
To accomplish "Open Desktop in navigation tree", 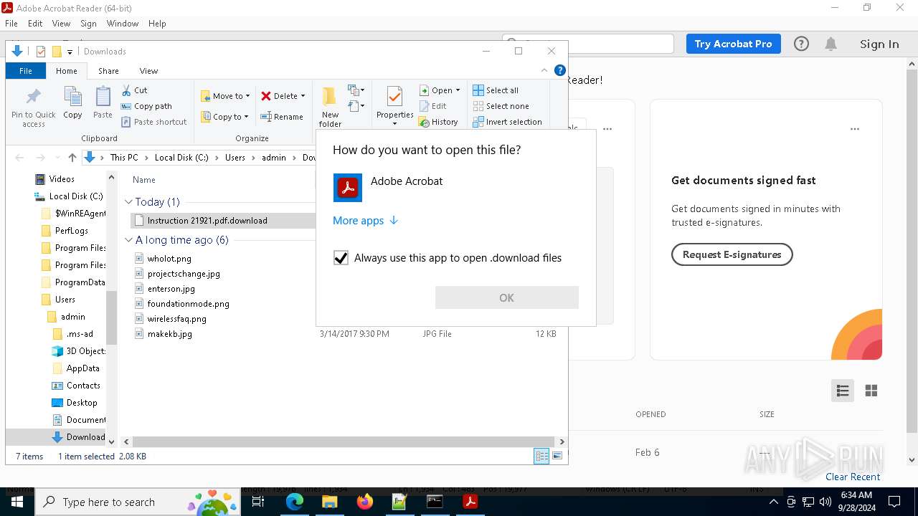I will coord(82,403).
